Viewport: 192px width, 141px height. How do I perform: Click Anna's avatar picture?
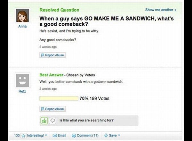point(22,15)
